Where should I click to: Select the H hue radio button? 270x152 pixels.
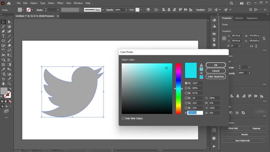[x=186, y=83]
